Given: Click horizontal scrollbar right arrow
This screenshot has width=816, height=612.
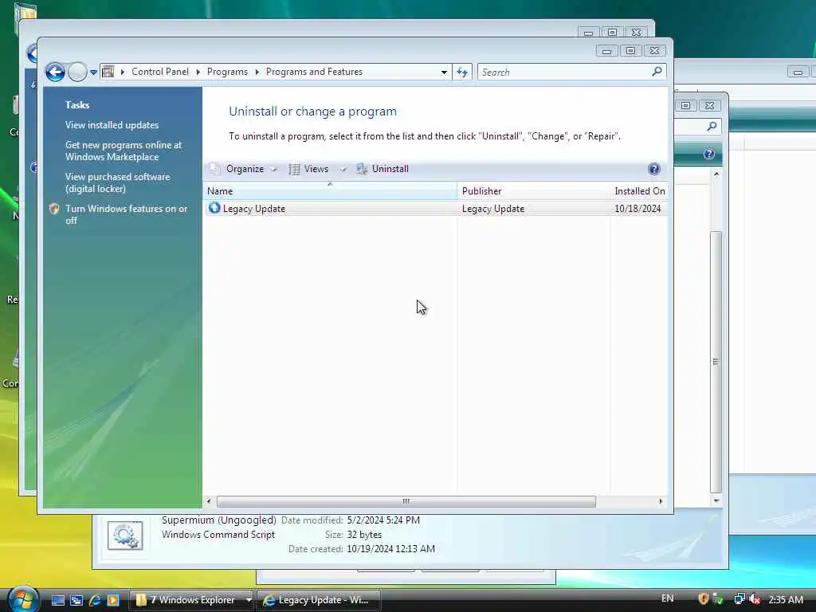Looking at the screenshot, I should tap(661, 501).
